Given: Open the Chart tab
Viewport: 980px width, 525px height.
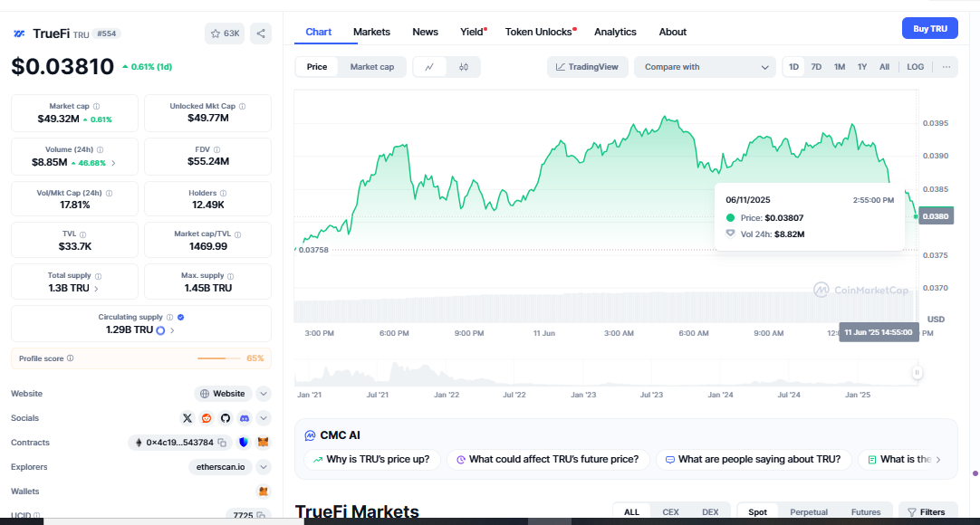Looking at the screenshot, I should pyautogui.click(x=319, y=32).
